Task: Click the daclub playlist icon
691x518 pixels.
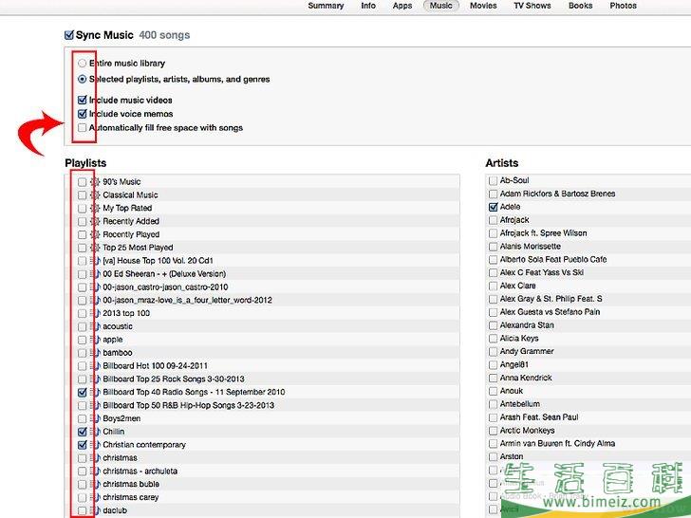Action: 95,510
